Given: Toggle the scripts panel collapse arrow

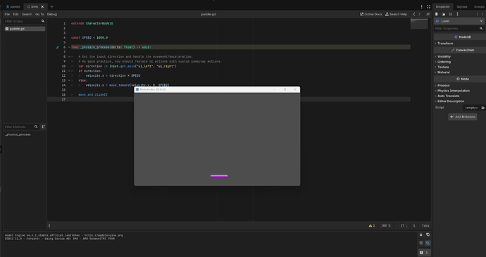Looking at the screenshot, I should coord(49,226).
